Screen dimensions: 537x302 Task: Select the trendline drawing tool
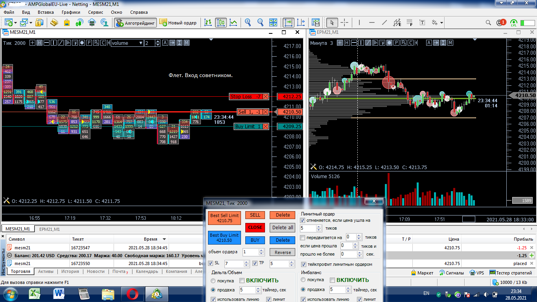click(x=384, y=22)
